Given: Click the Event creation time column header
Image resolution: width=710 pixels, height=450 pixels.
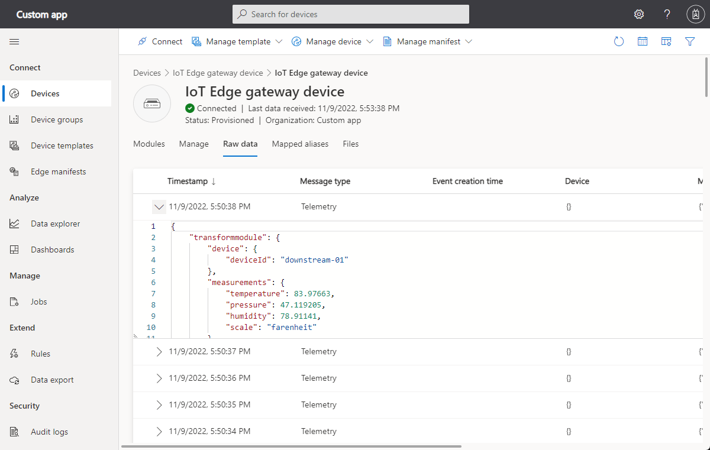Looking at the screenshot, I should 467,182.
